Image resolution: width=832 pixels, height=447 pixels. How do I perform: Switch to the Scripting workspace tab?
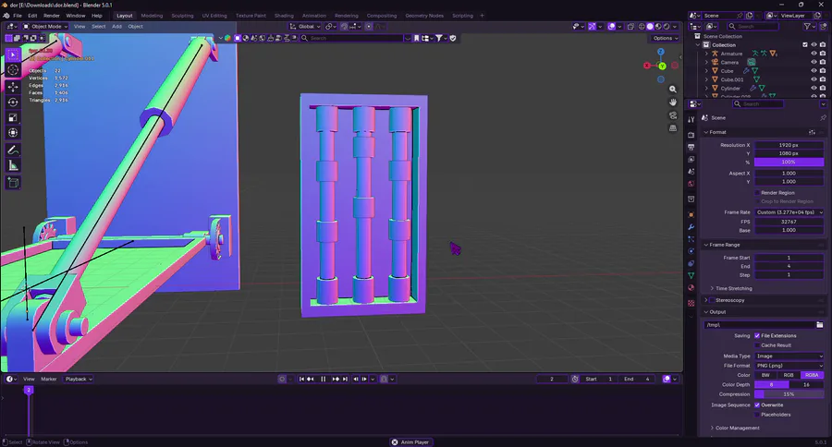462,16
